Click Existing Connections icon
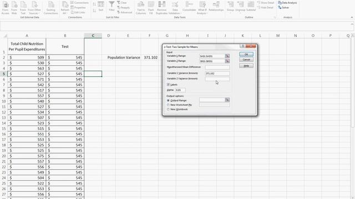The image size is (355, 199). coord(50,8)
